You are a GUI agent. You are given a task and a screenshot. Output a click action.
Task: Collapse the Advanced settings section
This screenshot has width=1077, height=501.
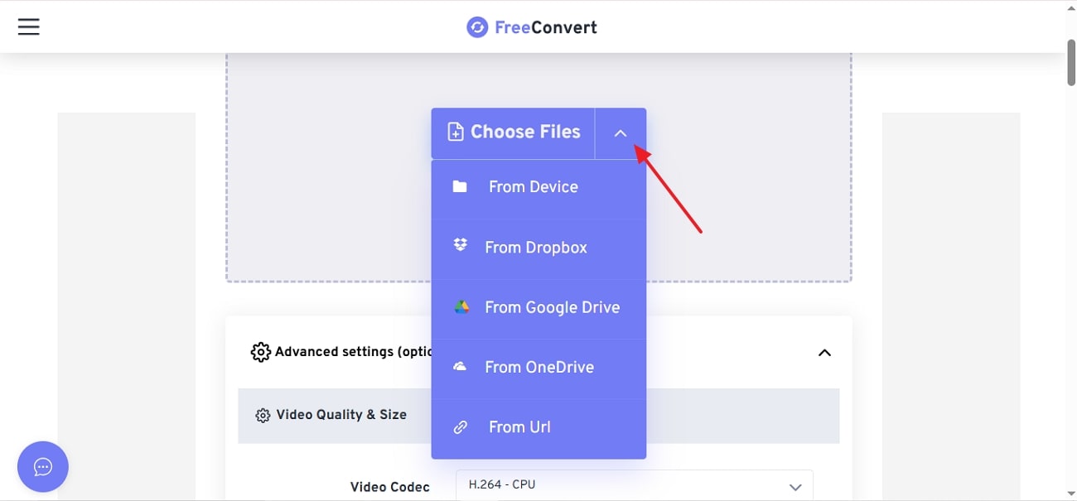[x=824, y=352]
